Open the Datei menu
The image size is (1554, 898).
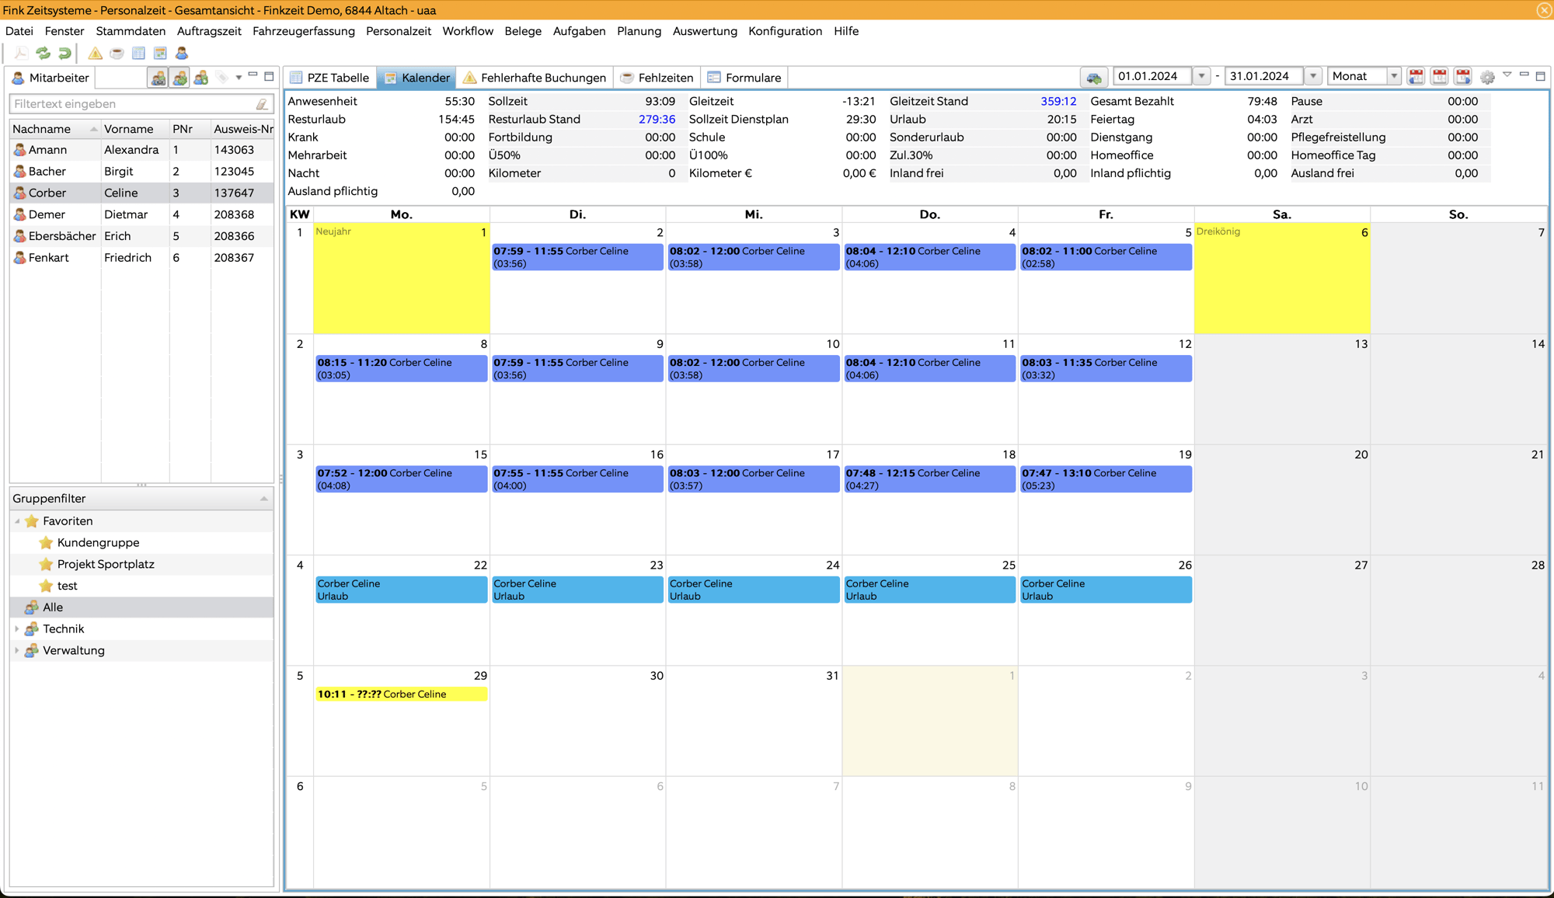19,31
